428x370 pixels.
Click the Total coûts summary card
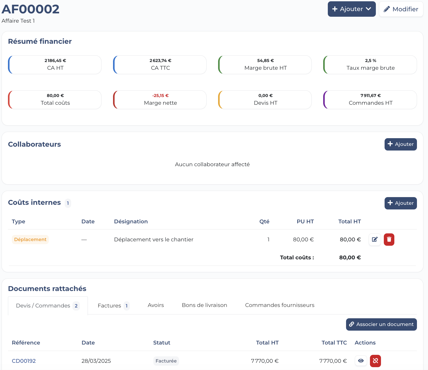tap(55, 100)
